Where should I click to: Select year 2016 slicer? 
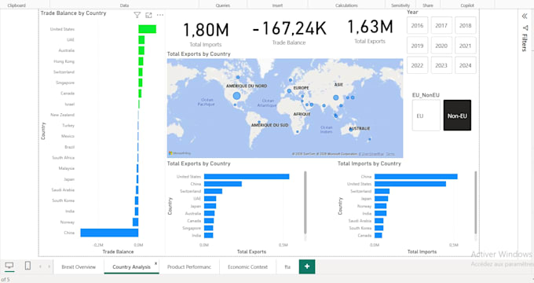pos(417,26)
